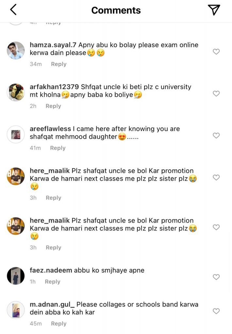
Task: Like arfakhan12379's comment with heart
Action: (216, 94)
